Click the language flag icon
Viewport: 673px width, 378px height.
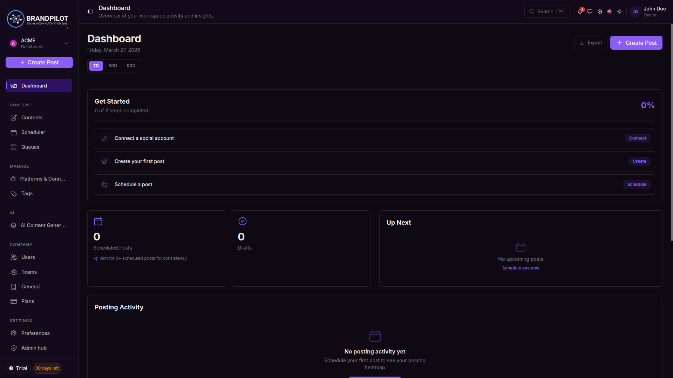610,12
